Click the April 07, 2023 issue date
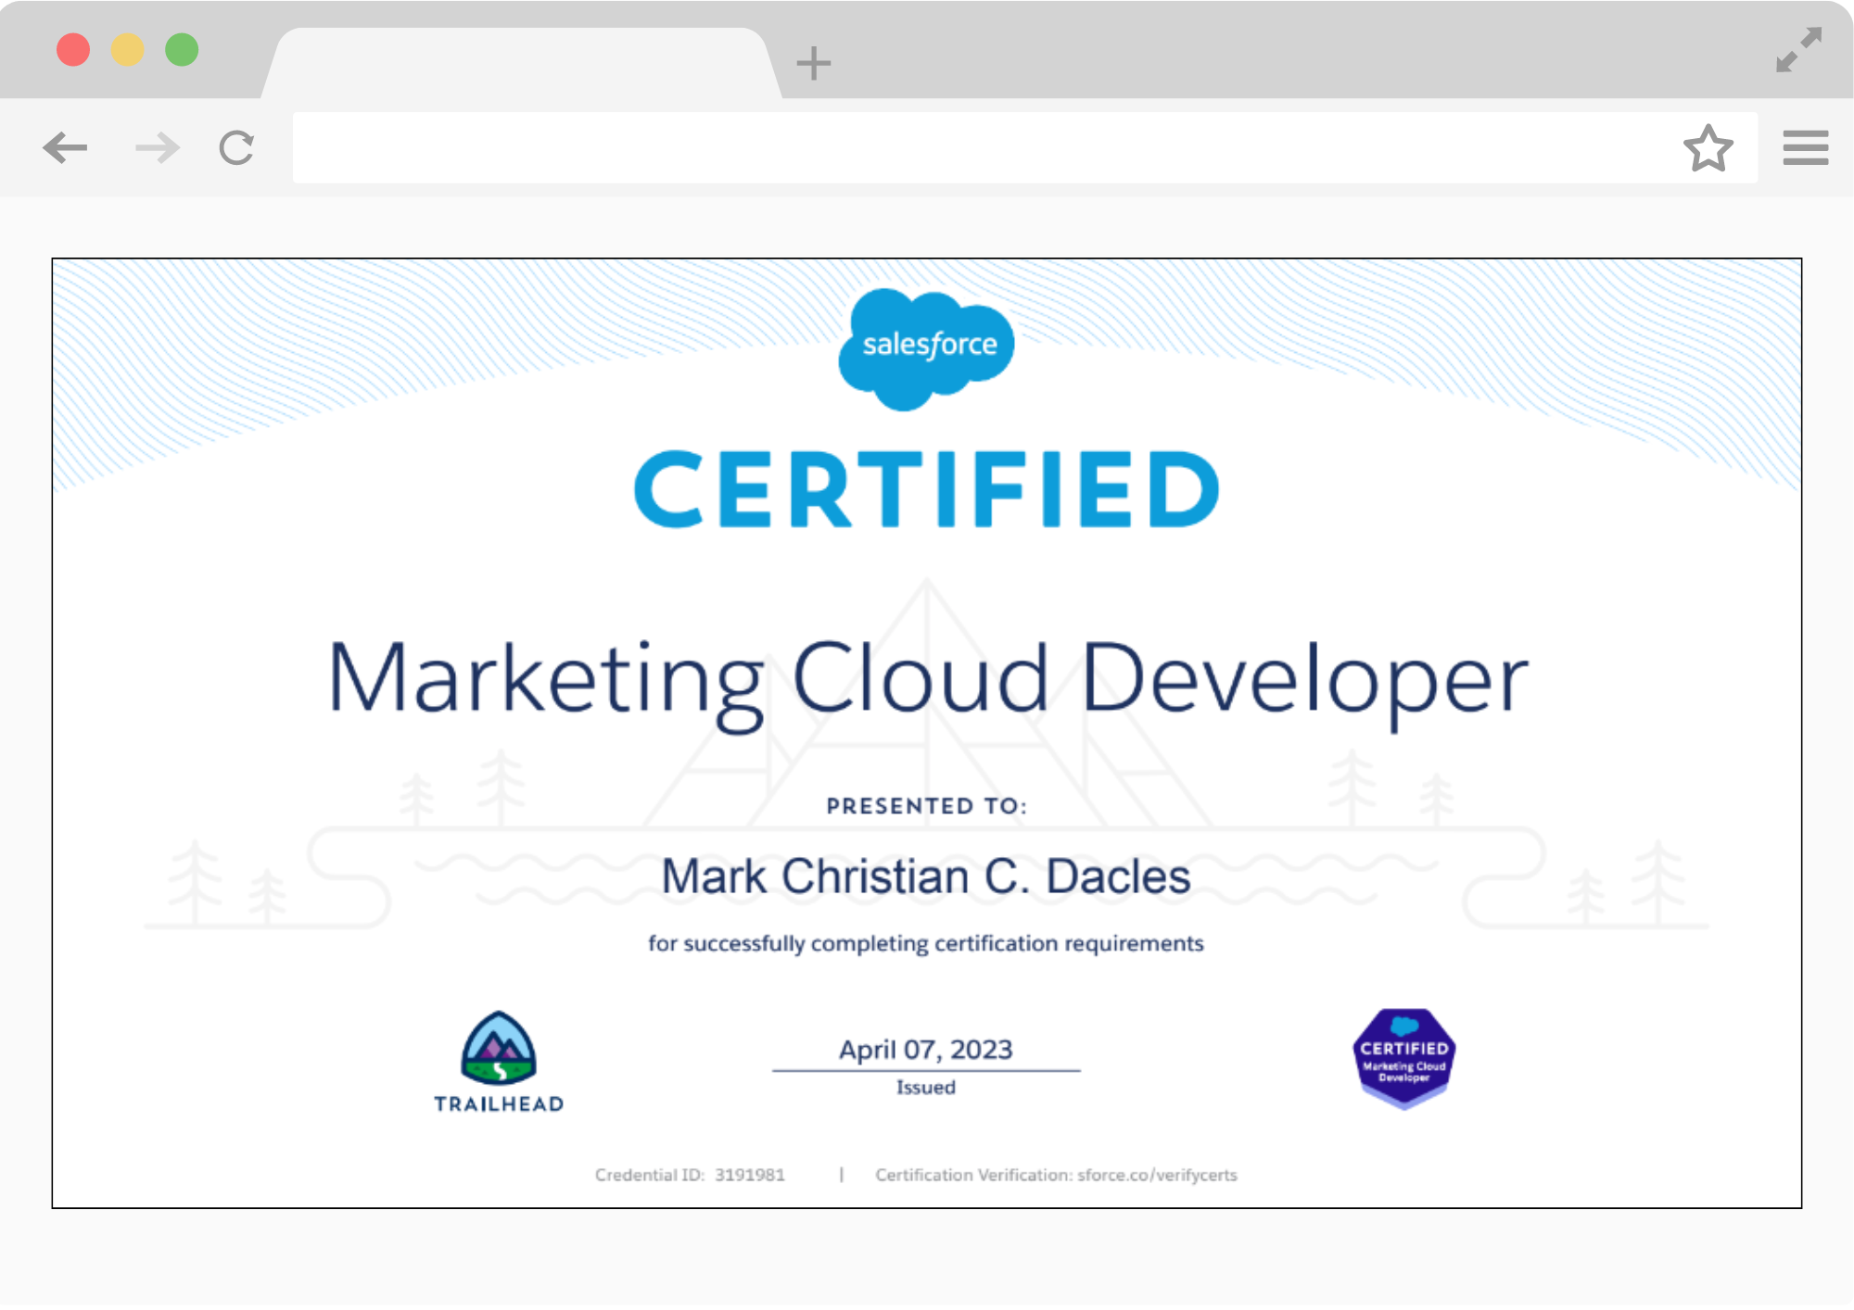1854x1310 pixels. point(926,1050)
